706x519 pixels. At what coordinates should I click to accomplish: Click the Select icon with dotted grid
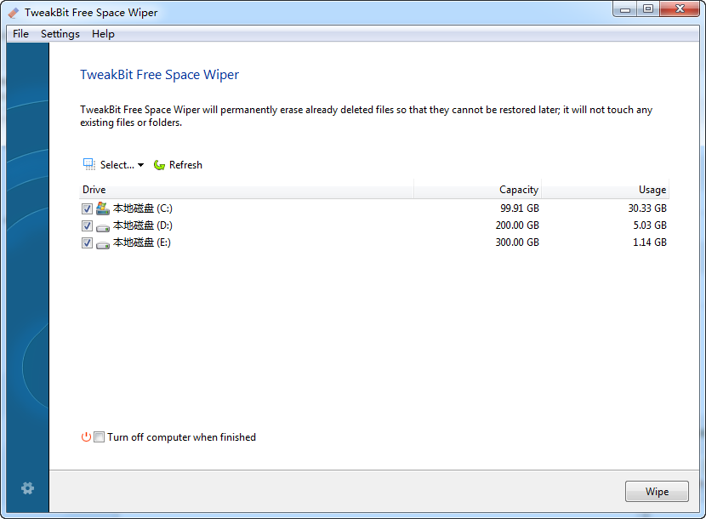click(88, 164)
